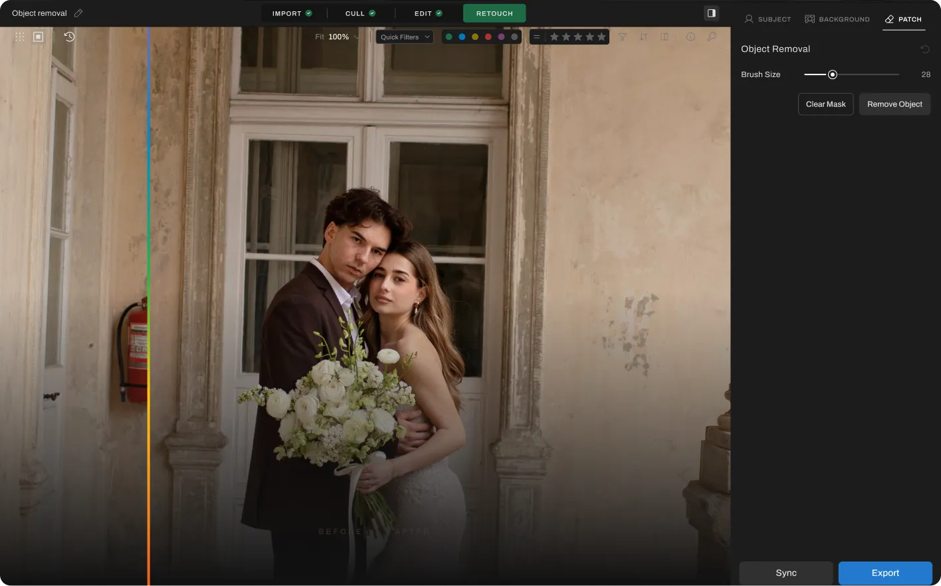941x586 pixels.
Task: Open the Quick Filters dropdown
Action: click(405, 37)
